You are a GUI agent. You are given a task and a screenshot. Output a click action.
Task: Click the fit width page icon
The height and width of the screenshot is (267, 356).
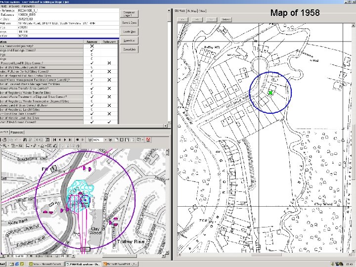click(x=127, y=140)
